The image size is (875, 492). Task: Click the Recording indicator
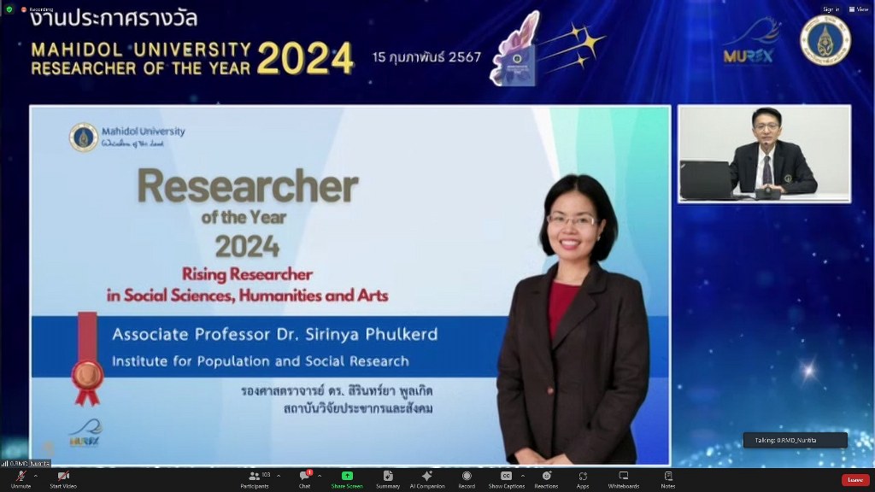click(x=38, y=9)
